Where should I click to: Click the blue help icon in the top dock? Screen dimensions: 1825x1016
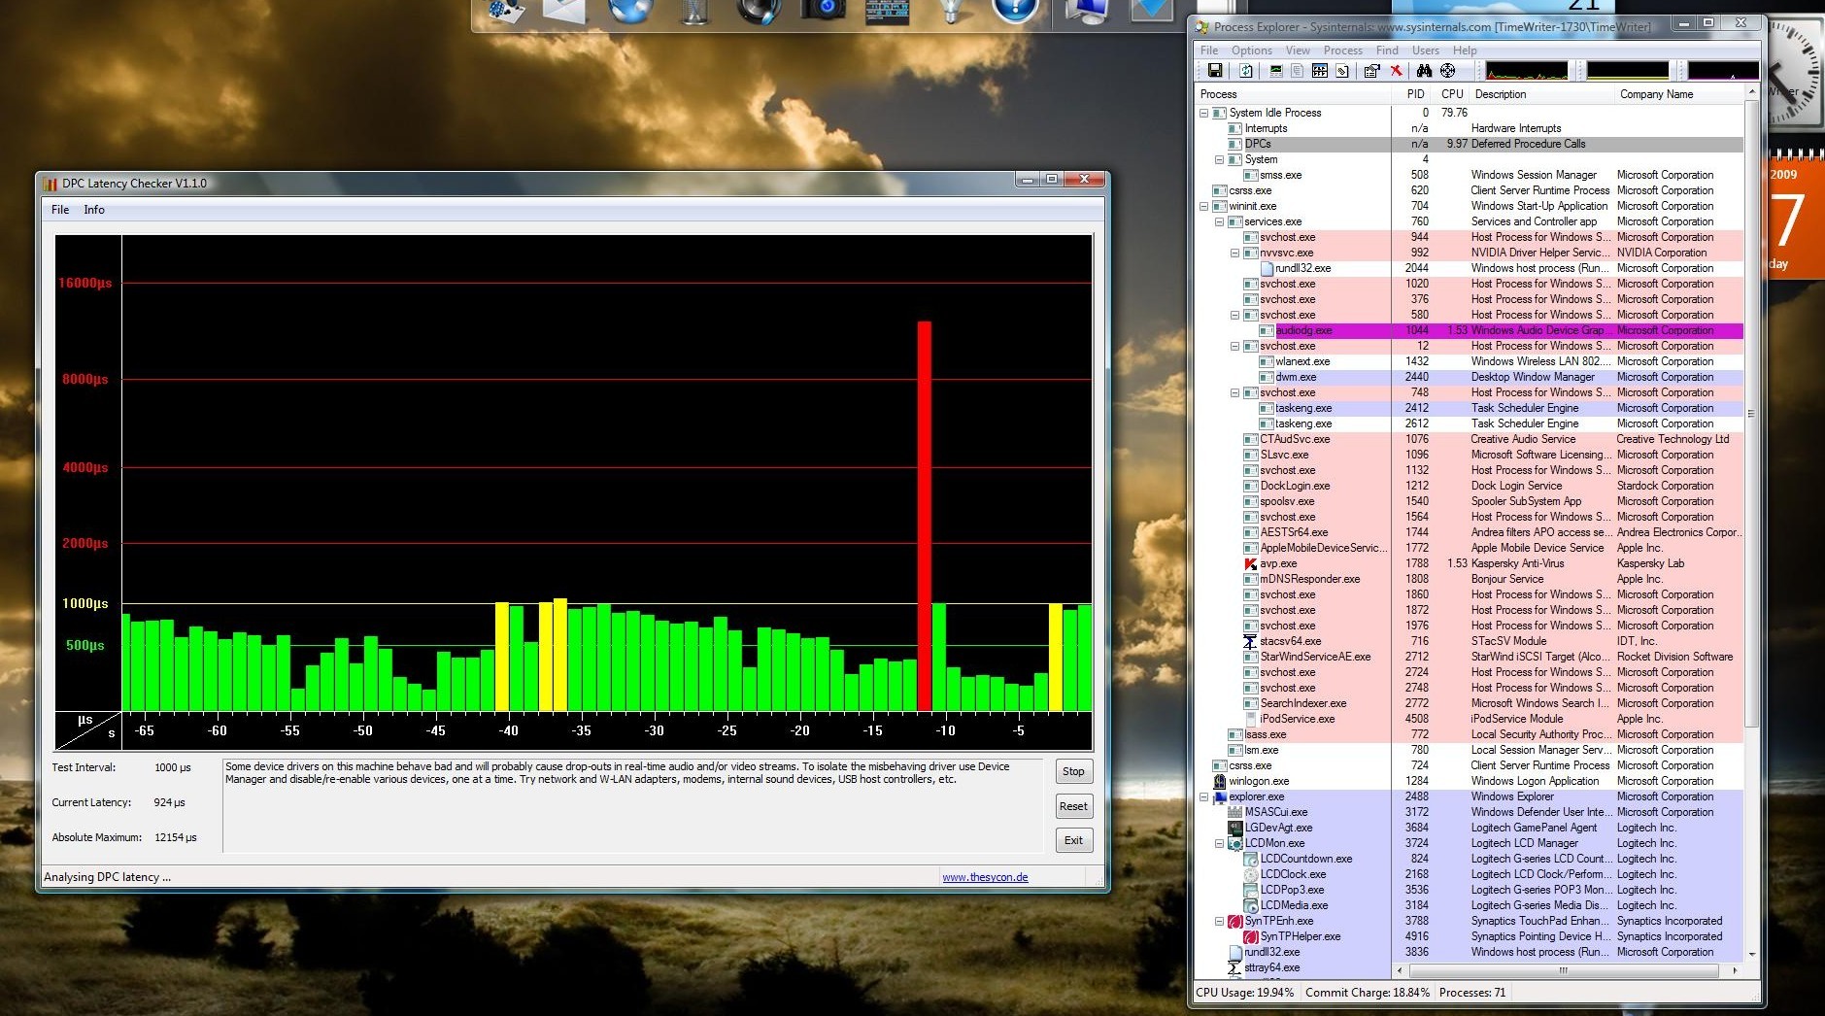click(x=1016, y=10)
